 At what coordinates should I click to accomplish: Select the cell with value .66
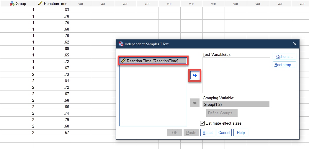coord(53,107)
